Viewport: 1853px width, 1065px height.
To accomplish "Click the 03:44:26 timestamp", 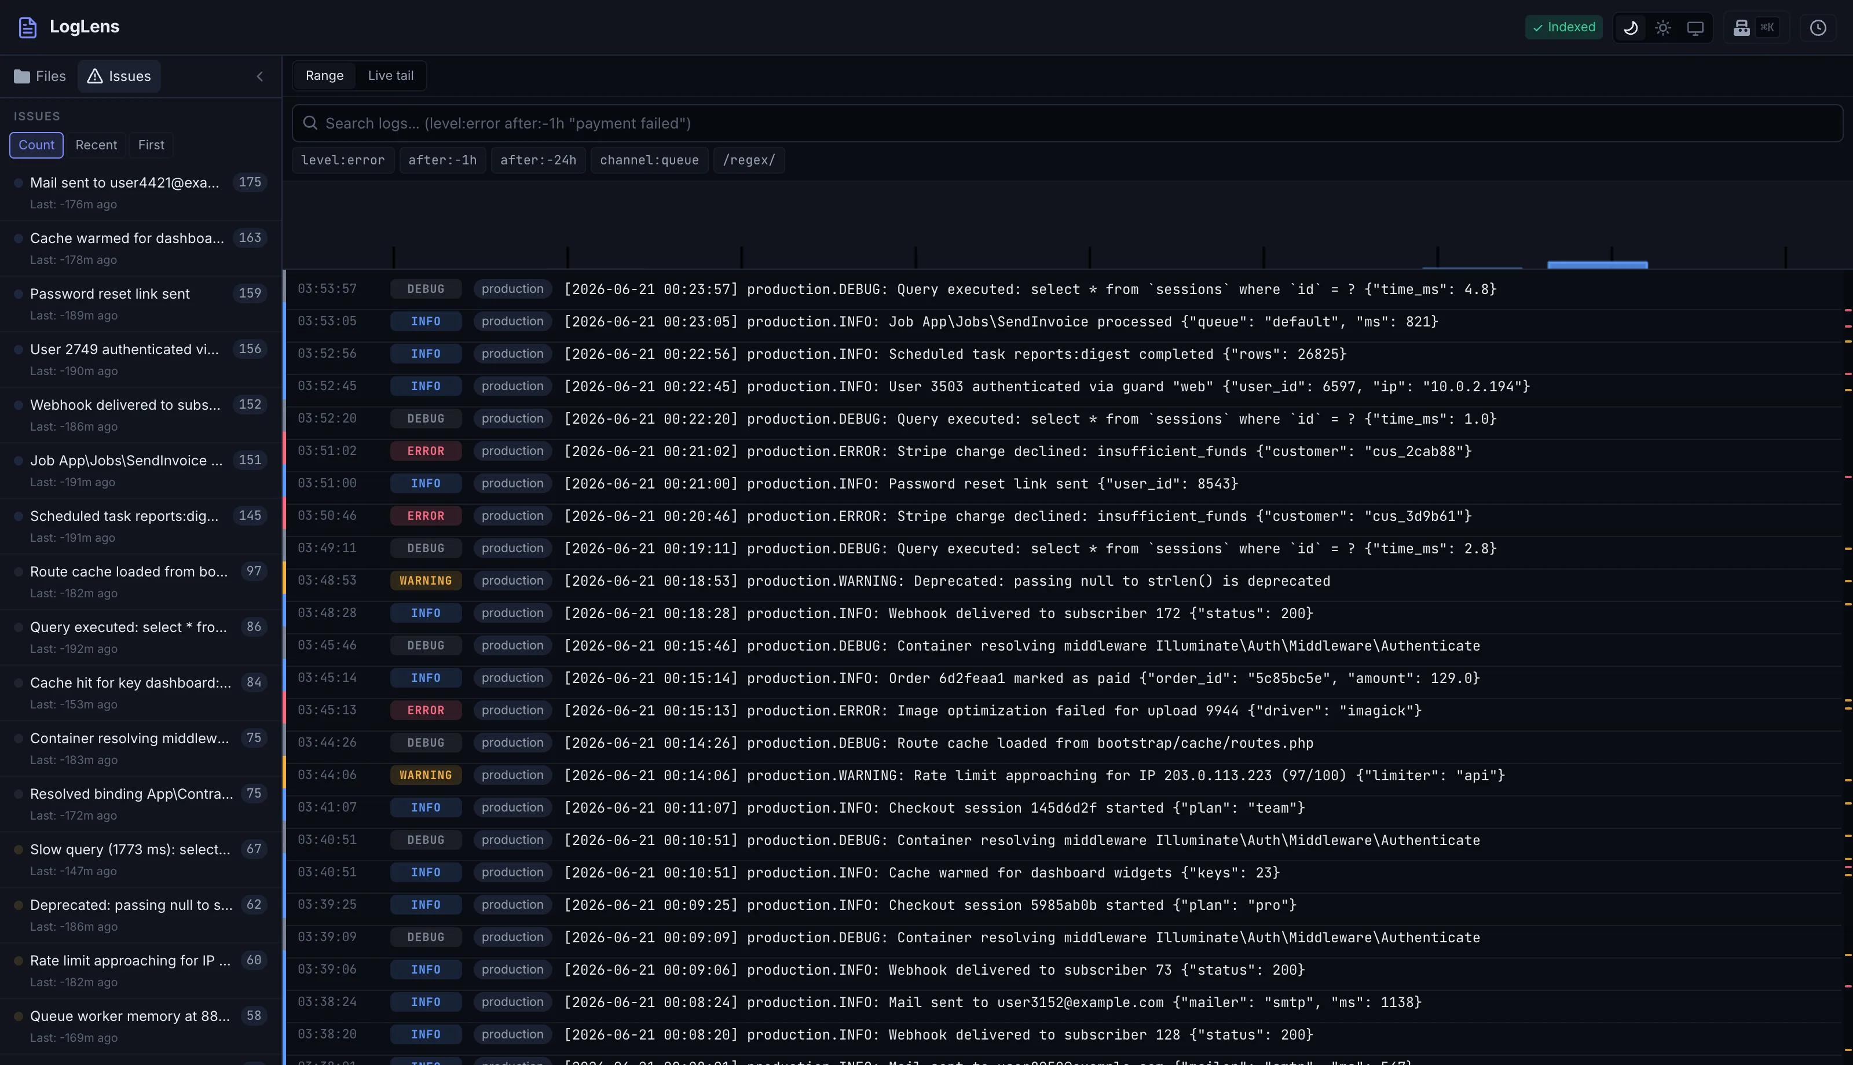I will pos(327,743).
